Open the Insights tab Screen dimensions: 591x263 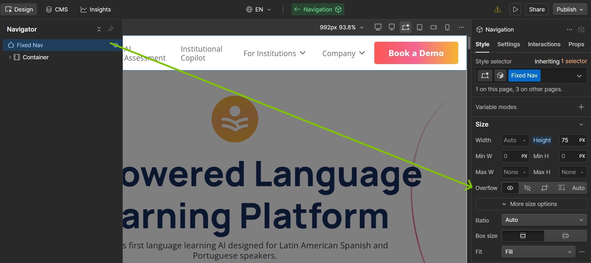pyautogui.click(x=96, y=10)
